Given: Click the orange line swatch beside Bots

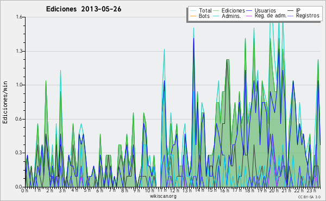Looking at the screenshot, I should pyautogui.click(x=193, y=16).
